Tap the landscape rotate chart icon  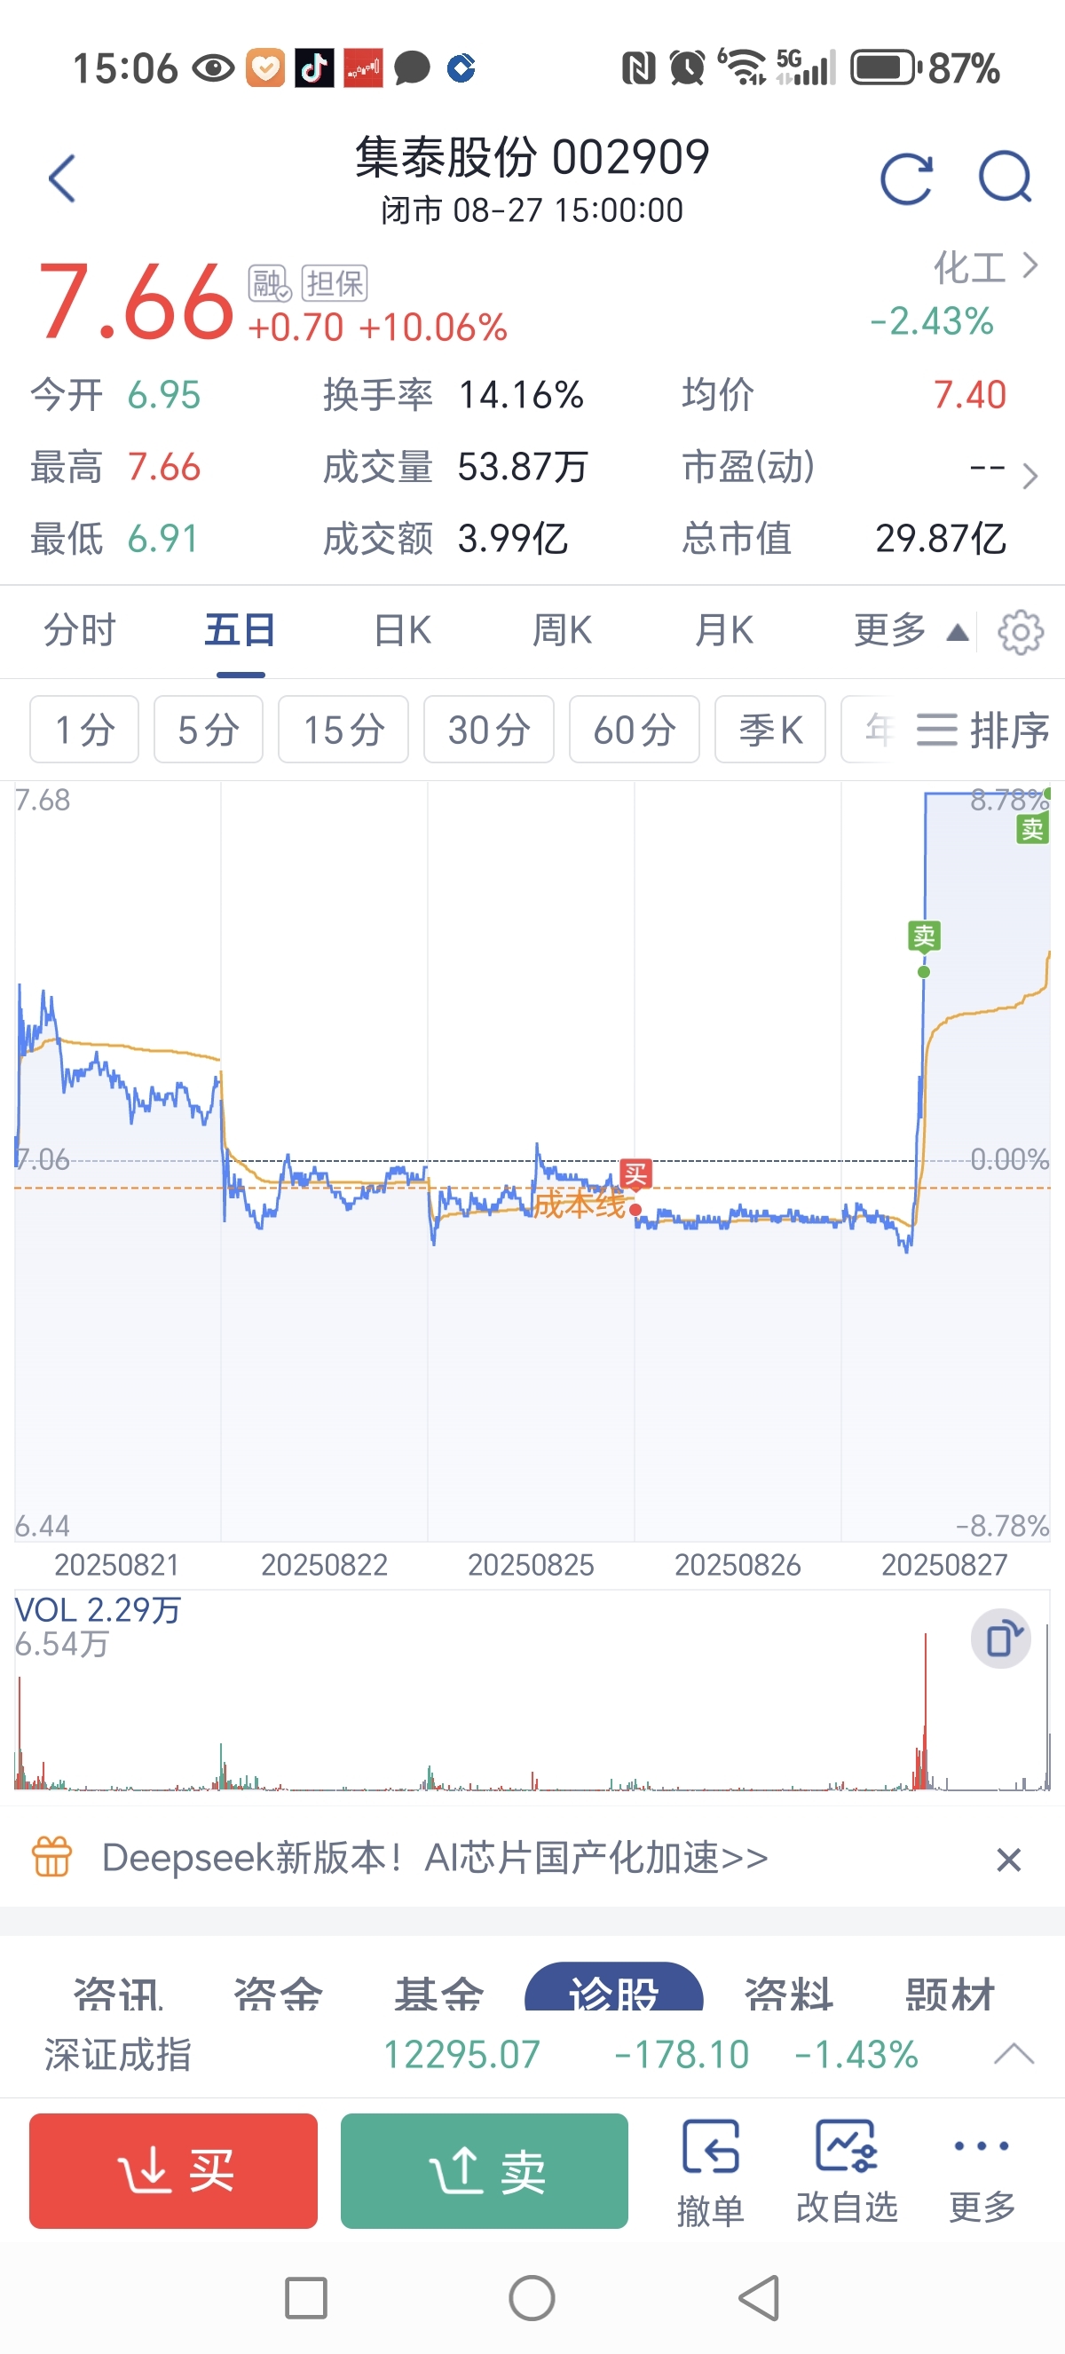point(1001,1638)
